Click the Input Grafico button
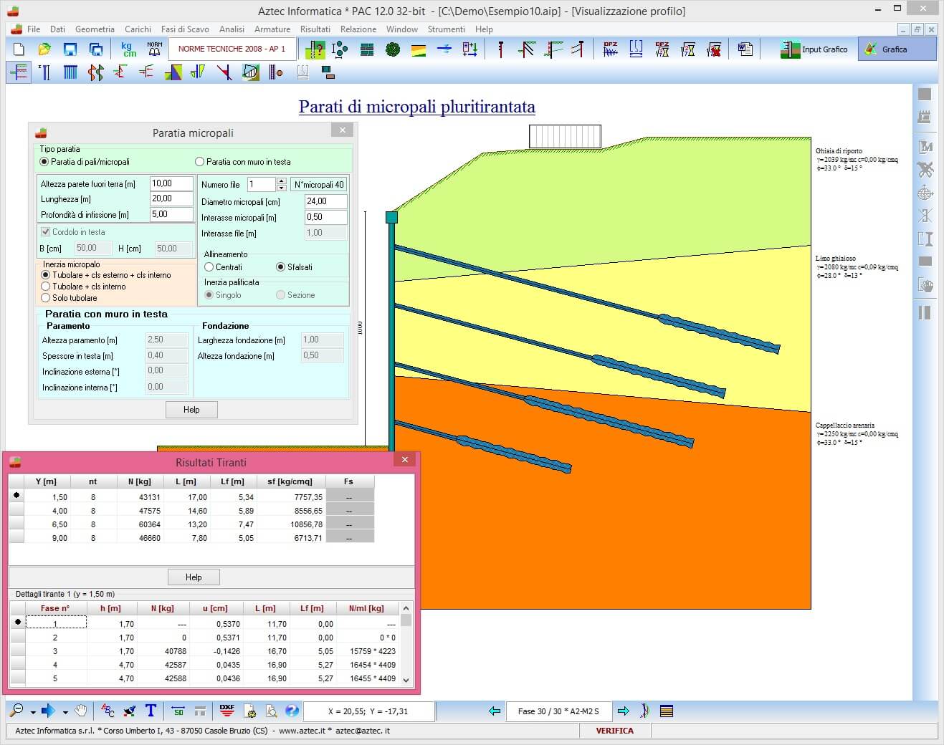The height and width of the screenshot is (745, 944). tap(815, 49)
